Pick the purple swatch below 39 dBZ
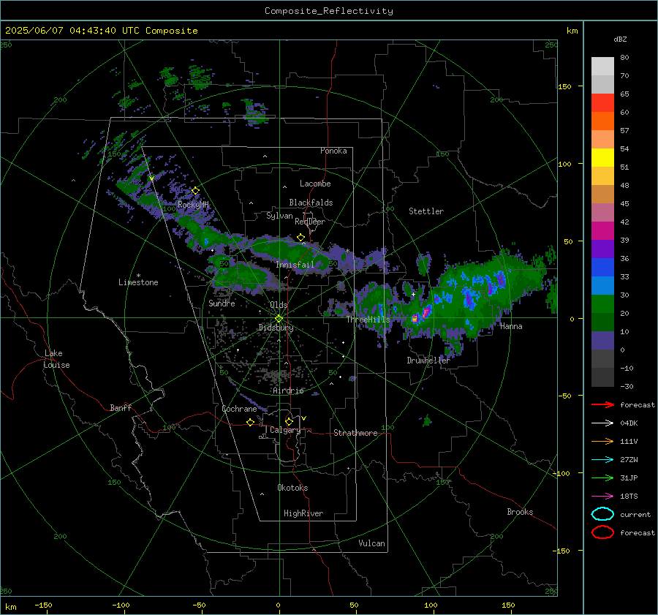Image resolution: width=658 pixels, height=615 pixels. pos(602,249)
